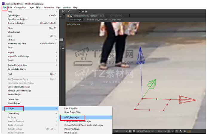Image resolution: width=207 pixels, height=134 pixels.
Task: Choose Open Script Editor
Action: click(x=86, y=112)
